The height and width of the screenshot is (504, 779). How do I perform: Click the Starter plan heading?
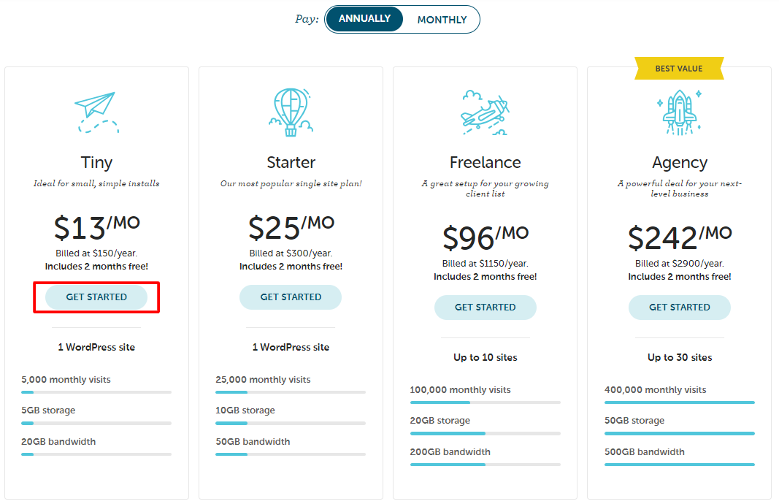291,163
